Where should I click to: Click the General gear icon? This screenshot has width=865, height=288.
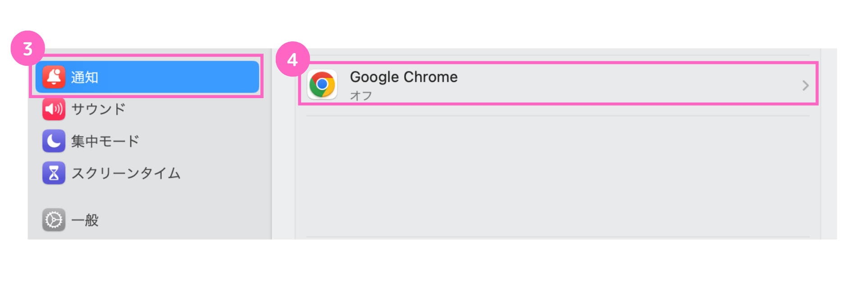click(x=54, y=220)
